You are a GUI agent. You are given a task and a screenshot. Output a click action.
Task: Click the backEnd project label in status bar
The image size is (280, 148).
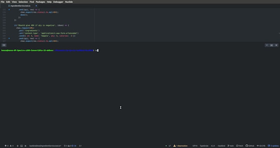tap(221, 146)
